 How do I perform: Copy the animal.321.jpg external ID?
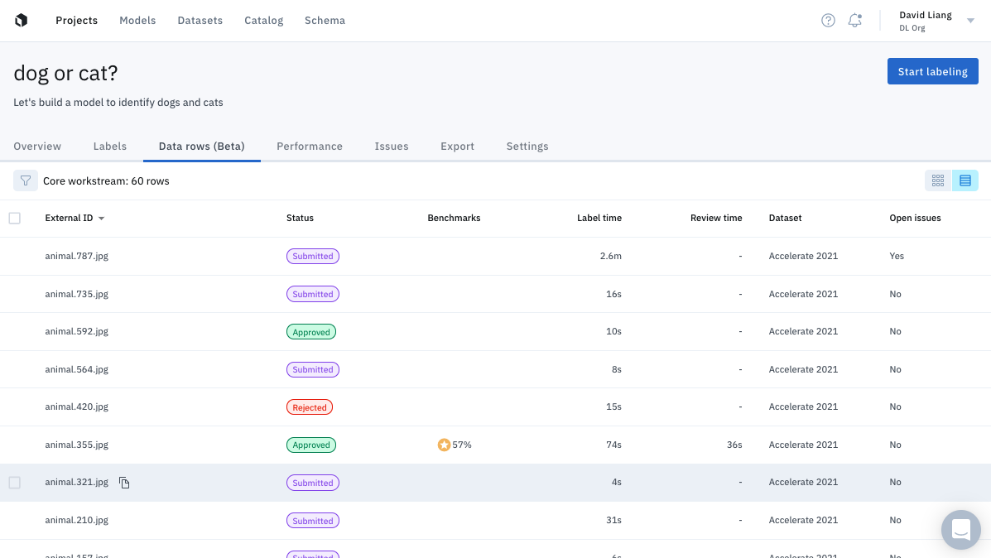(124, 483)
